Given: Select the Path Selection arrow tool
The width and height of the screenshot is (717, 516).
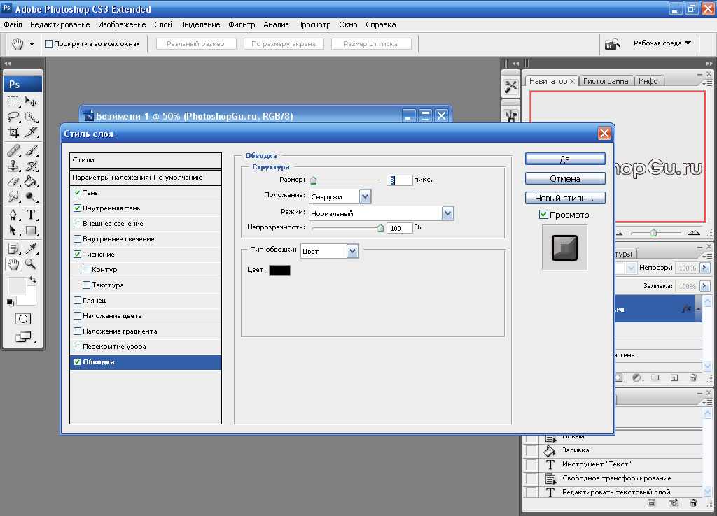Looking at the screenshot, I should click(13, 230).
